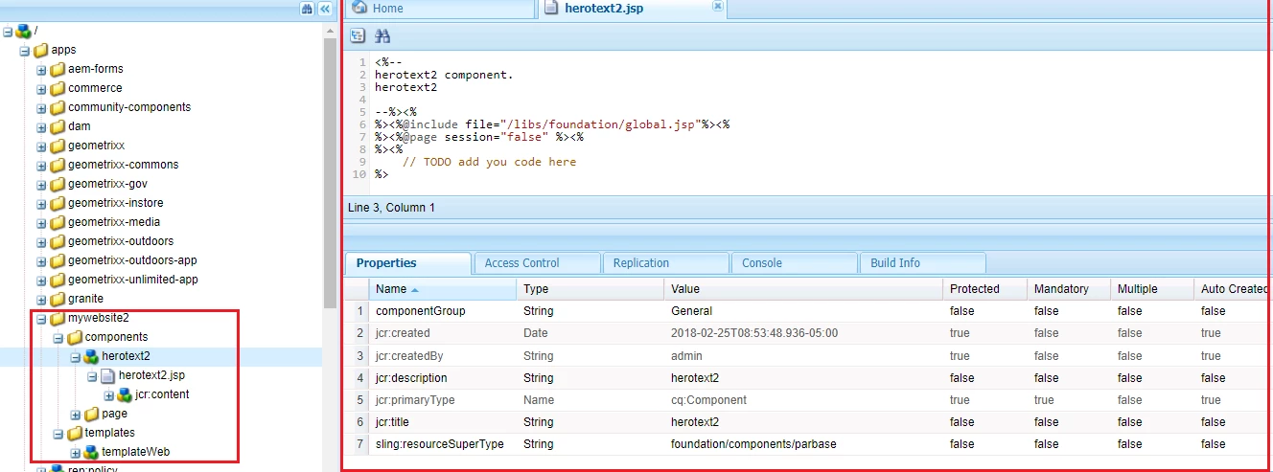Screen dimensions: 1273x472
Task: Expand the geometrixx folder node
Action: coord(41,146)
